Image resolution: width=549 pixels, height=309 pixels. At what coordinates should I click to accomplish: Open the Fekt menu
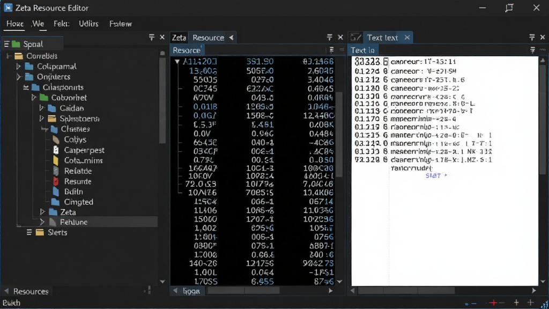(62, 24)
